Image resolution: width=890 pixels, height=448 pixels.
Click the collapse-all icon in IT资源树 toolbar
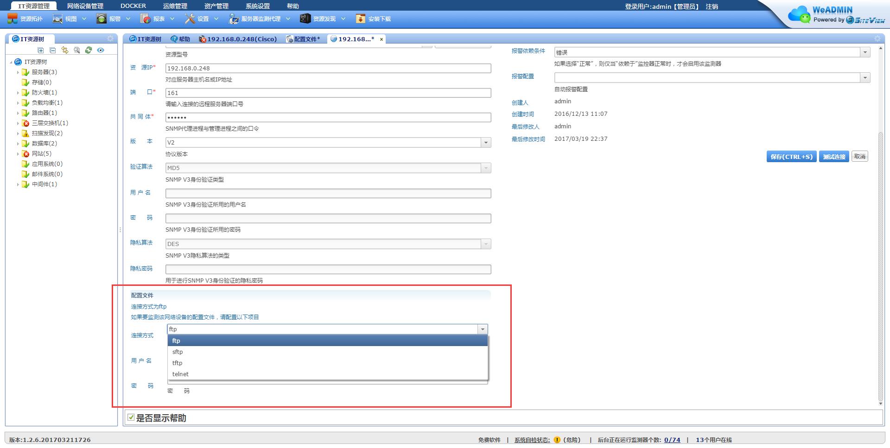click(x=53, y=50)
